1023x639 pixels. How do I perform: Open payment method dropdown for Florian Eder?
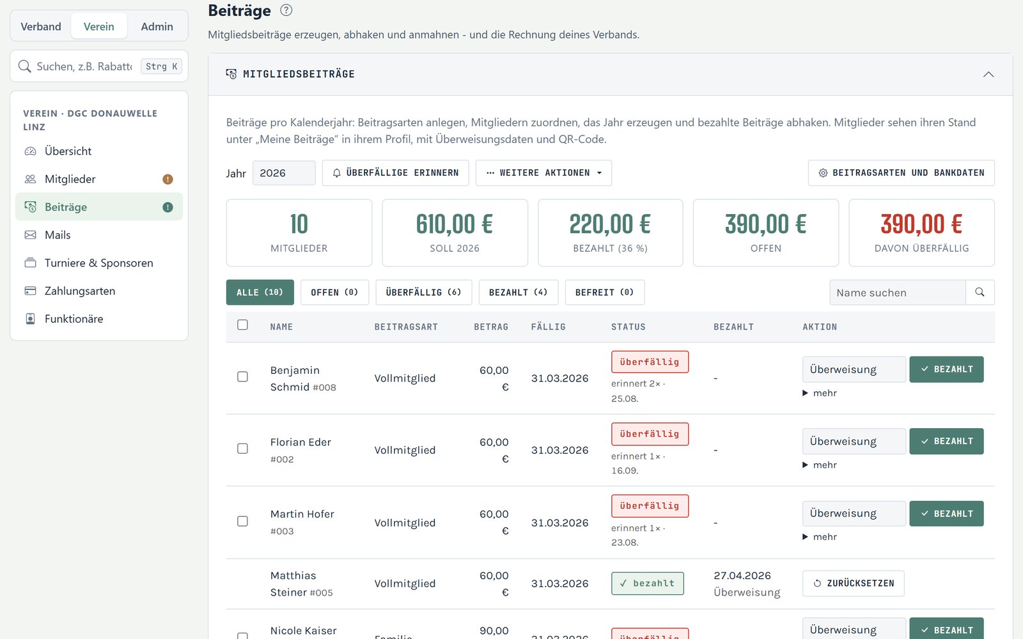pos(854,442)
